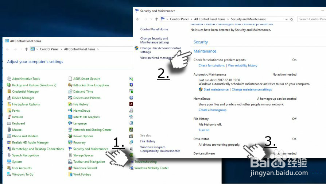The width and height of the screenshot is (326, 184).
Task: Click Control Panel Home link
Action: pyautogui.click(x=154, y=29)
